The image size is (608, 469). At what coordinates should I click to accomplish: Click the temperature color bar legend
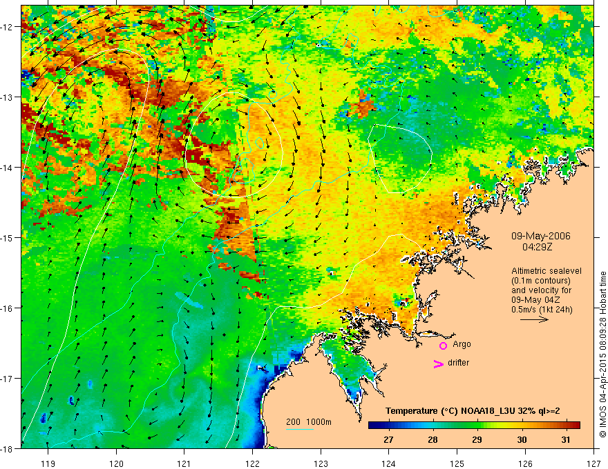(x=474, y=425)
